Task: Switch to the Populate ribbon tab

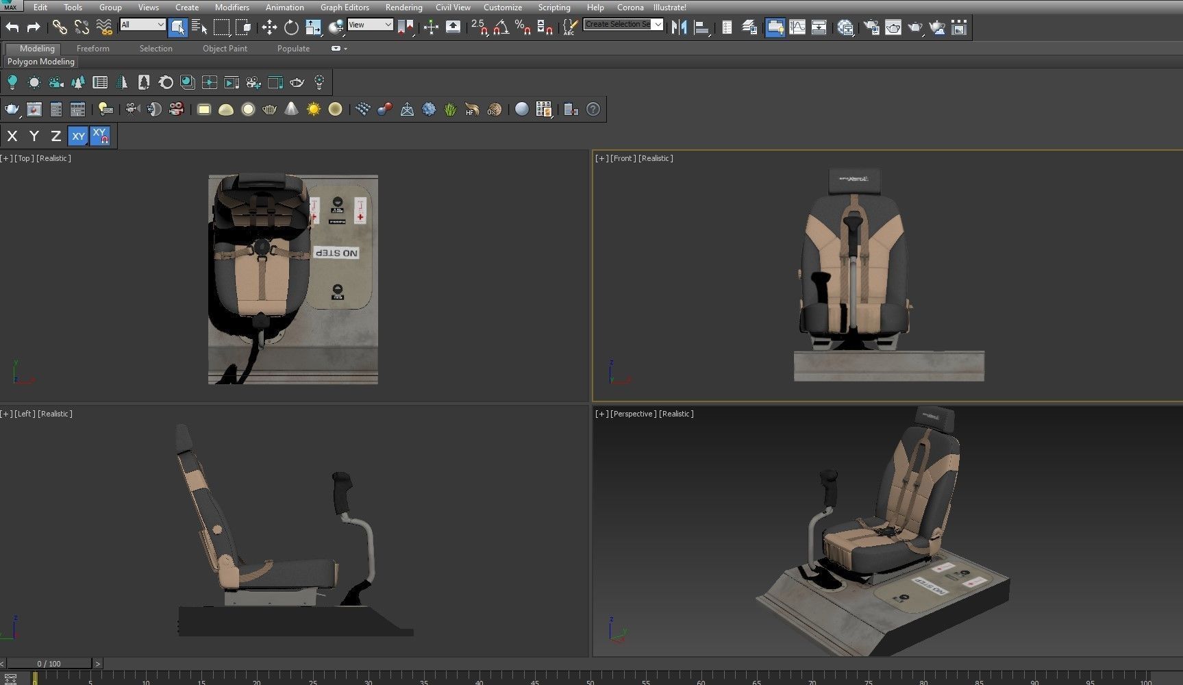Action: tap(293, 49)
